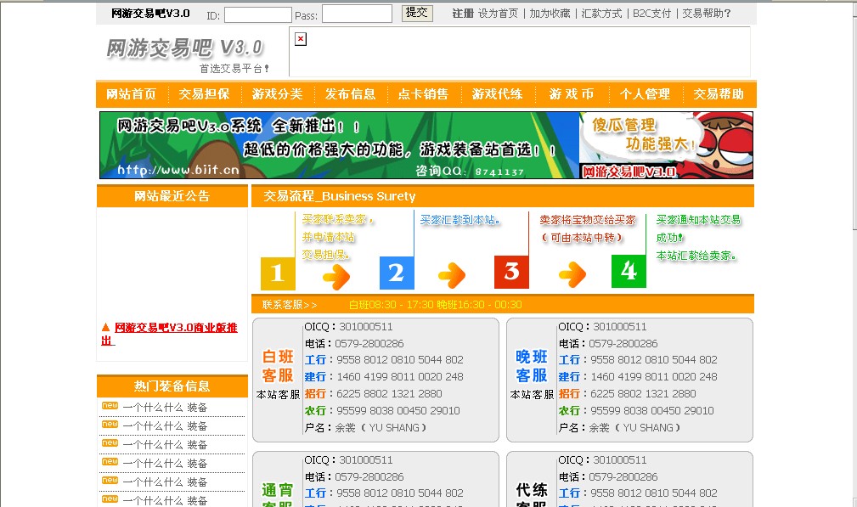
Task: Click the step text 买家联系卖家
Action: [334, 219]
